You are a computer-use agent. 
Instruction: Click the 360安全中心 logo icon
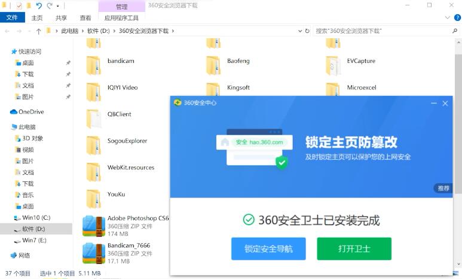pos(178,102)
